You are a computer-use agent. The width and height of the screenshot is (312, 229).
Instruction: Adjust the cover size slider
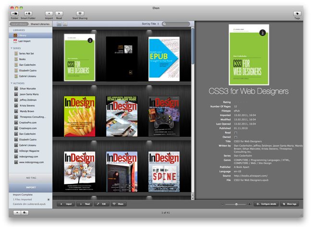[236, 204]
